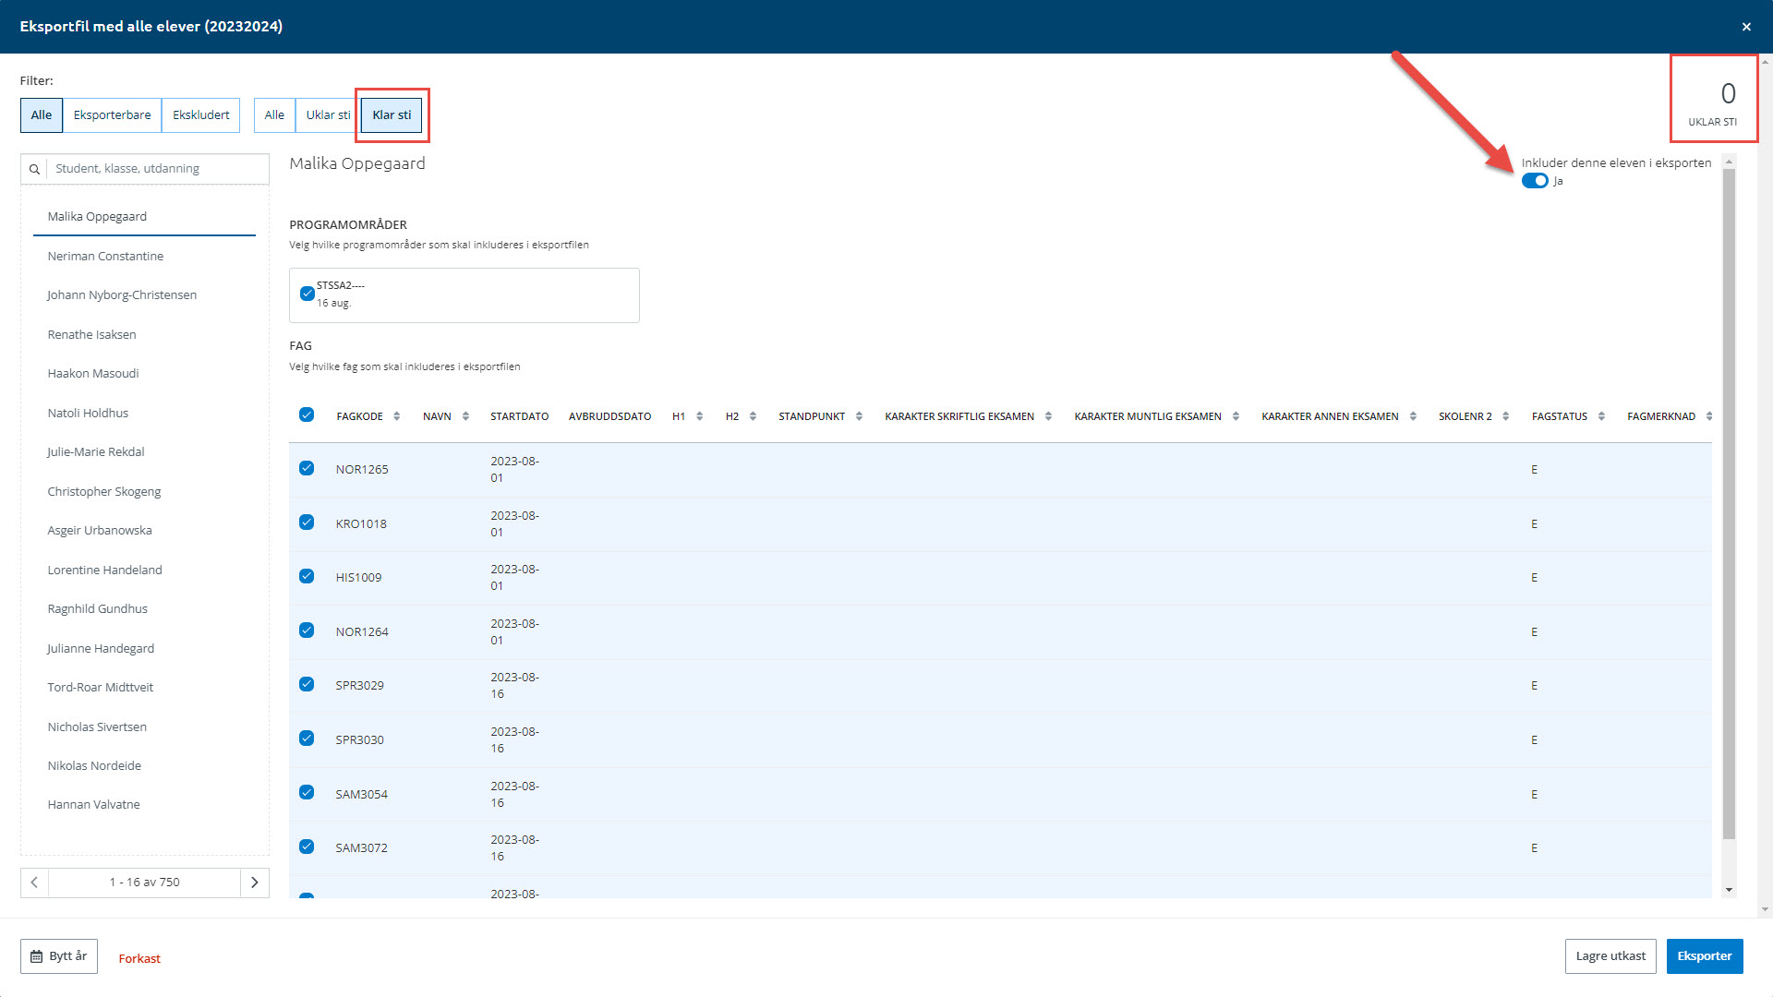The image size is (1773, 997).
Task: Select student Ragnhild Gundhus
Action: (144, 608)
